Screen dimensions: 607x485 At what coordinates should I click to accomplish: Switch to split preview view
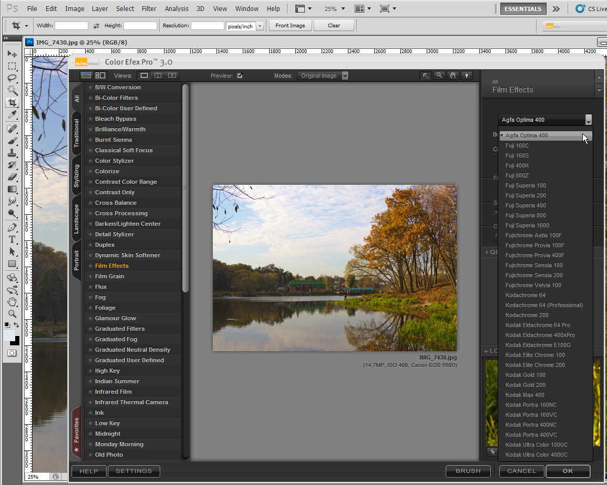click(x=158, y=76)
